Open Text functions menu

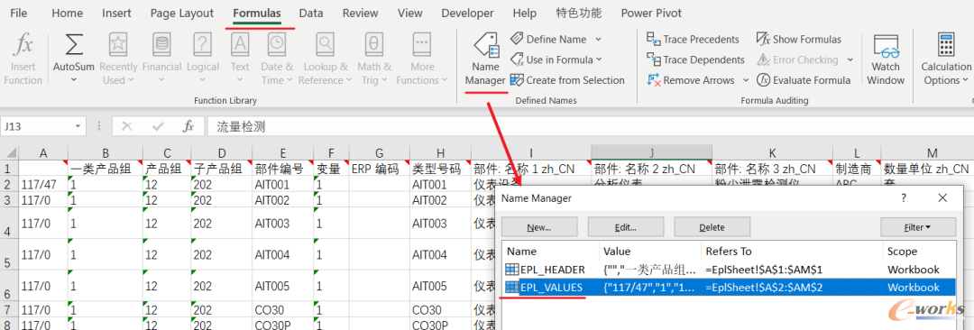(x=240, y=59)
